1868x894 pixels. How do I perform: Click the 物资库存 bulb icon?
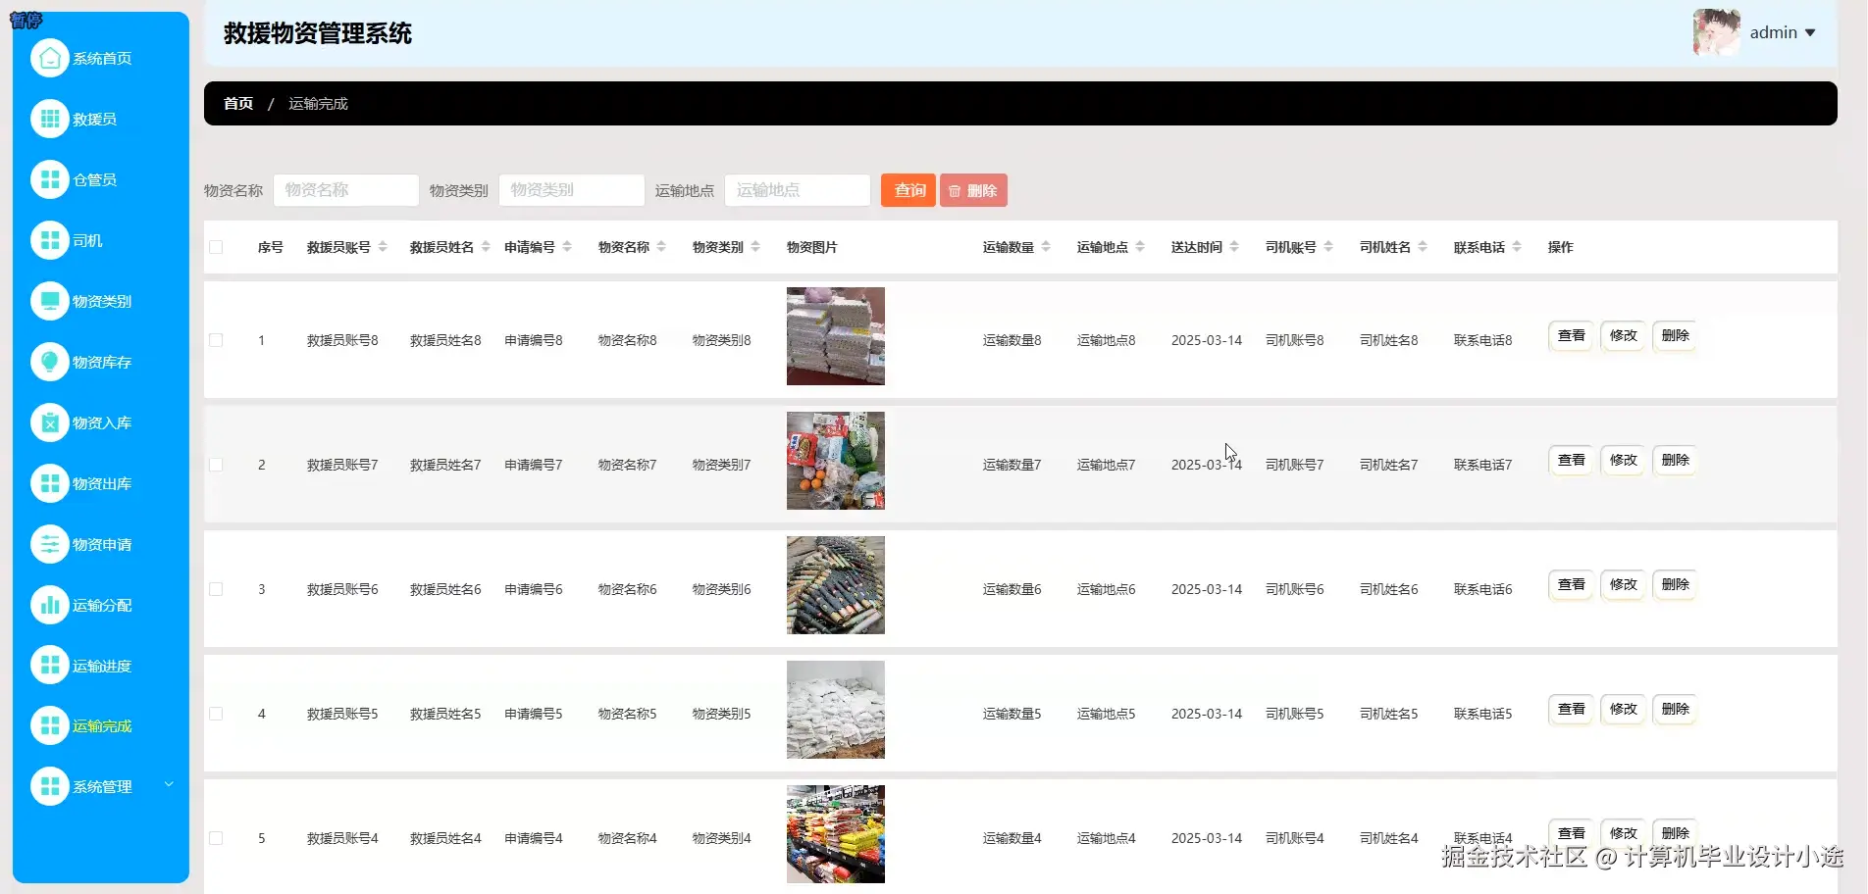(x=50, y=363)
